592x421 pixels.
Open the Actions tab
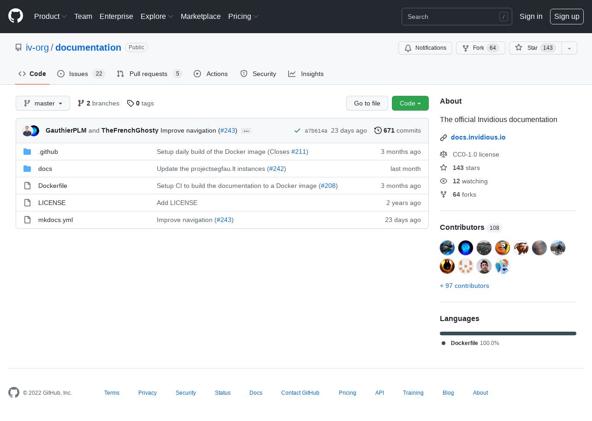pos(211,74)
